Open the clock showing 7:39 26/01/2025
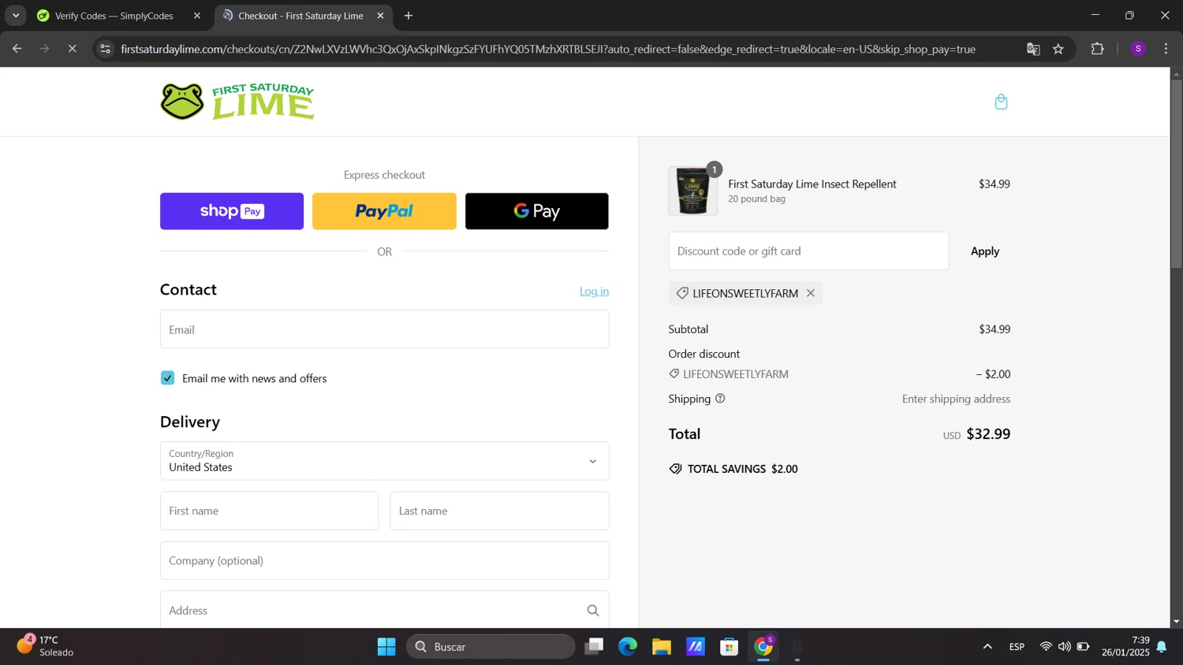 1125,646
